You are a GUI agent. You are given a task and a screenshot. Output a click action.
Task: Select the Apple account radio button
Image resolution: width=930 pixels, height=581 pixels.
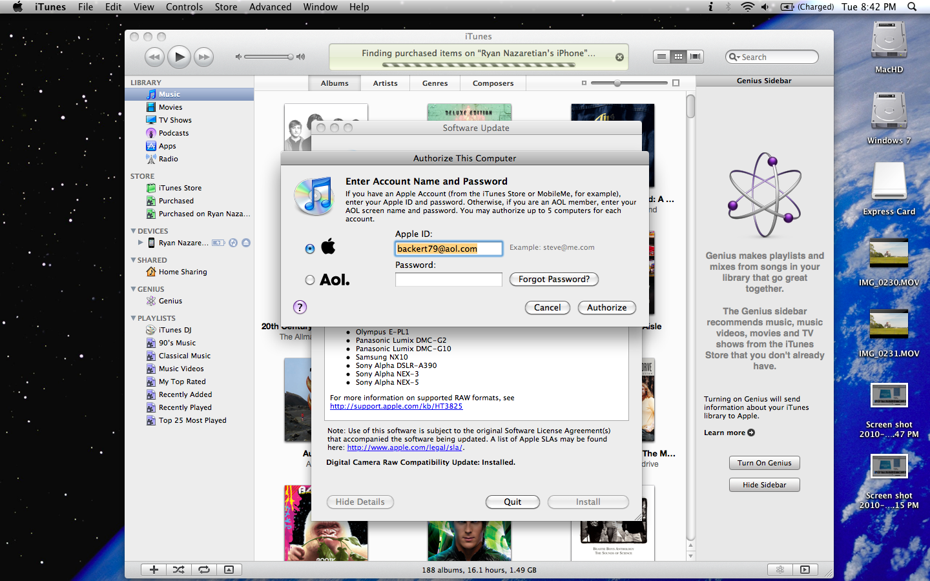pyautogui.click(x=310, y=249)
